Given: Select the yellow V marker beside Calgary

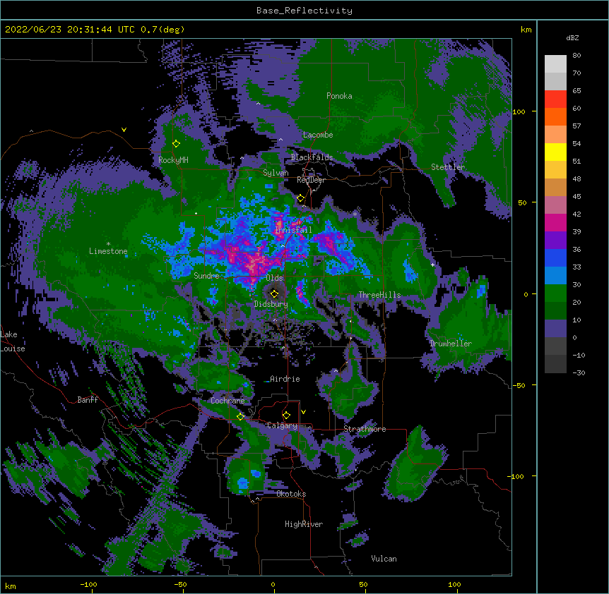Looking at the screenshot, I should click(x=303, y=412).
